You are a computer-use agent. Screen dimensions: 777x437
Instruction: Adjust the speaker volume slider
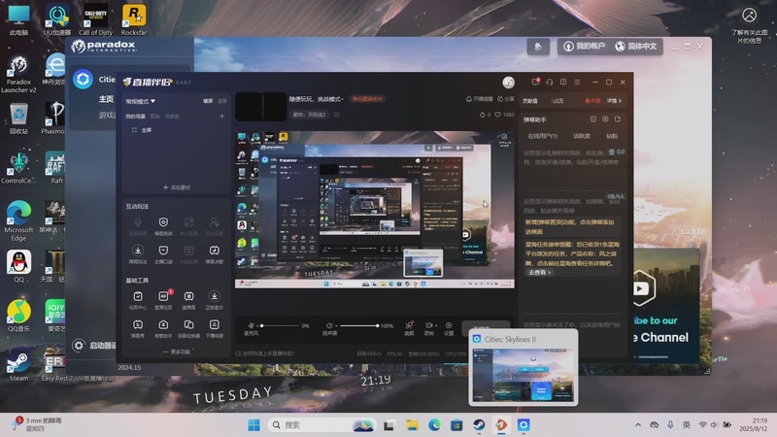[x=358, y=325]
